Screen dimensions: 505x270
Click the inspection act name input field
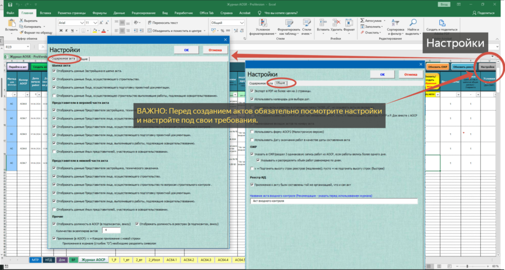coord(334,201)
